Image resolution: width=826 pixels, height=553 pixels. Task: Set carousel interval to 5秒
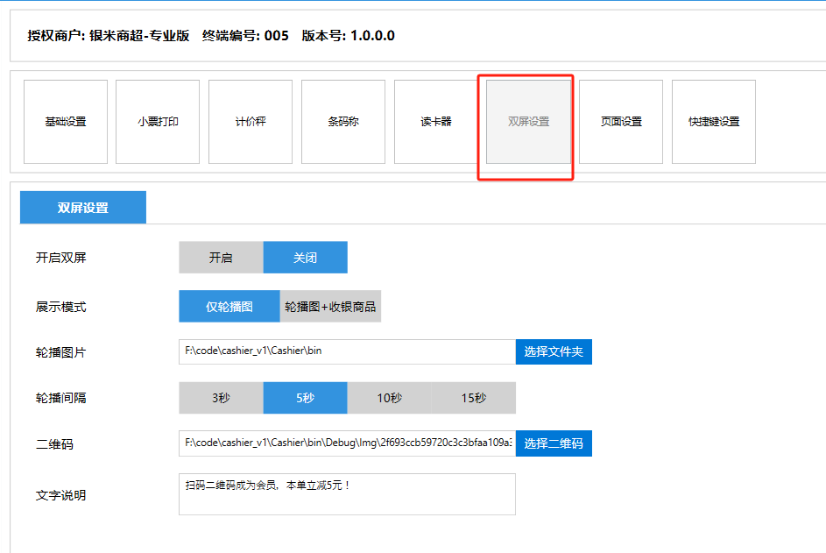click(x=305, y=398)
